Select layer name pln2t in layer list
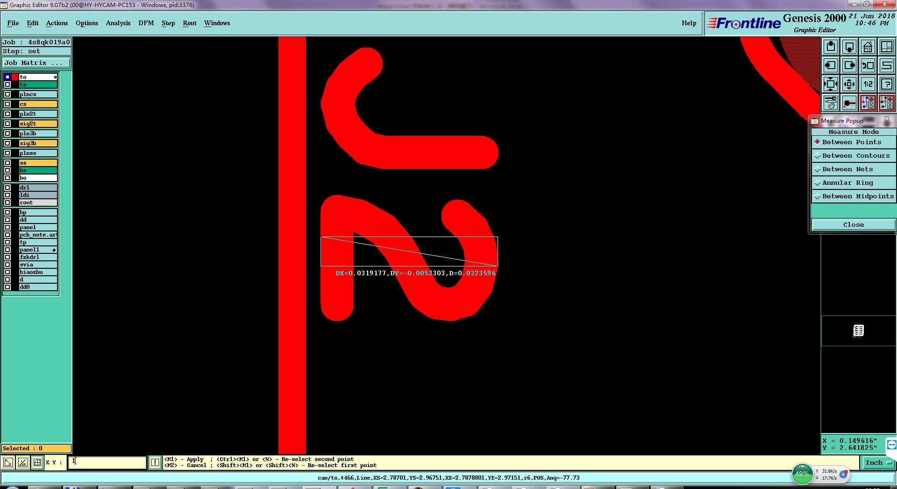Viewport: 897px width, 489px height. coord(38,114)
